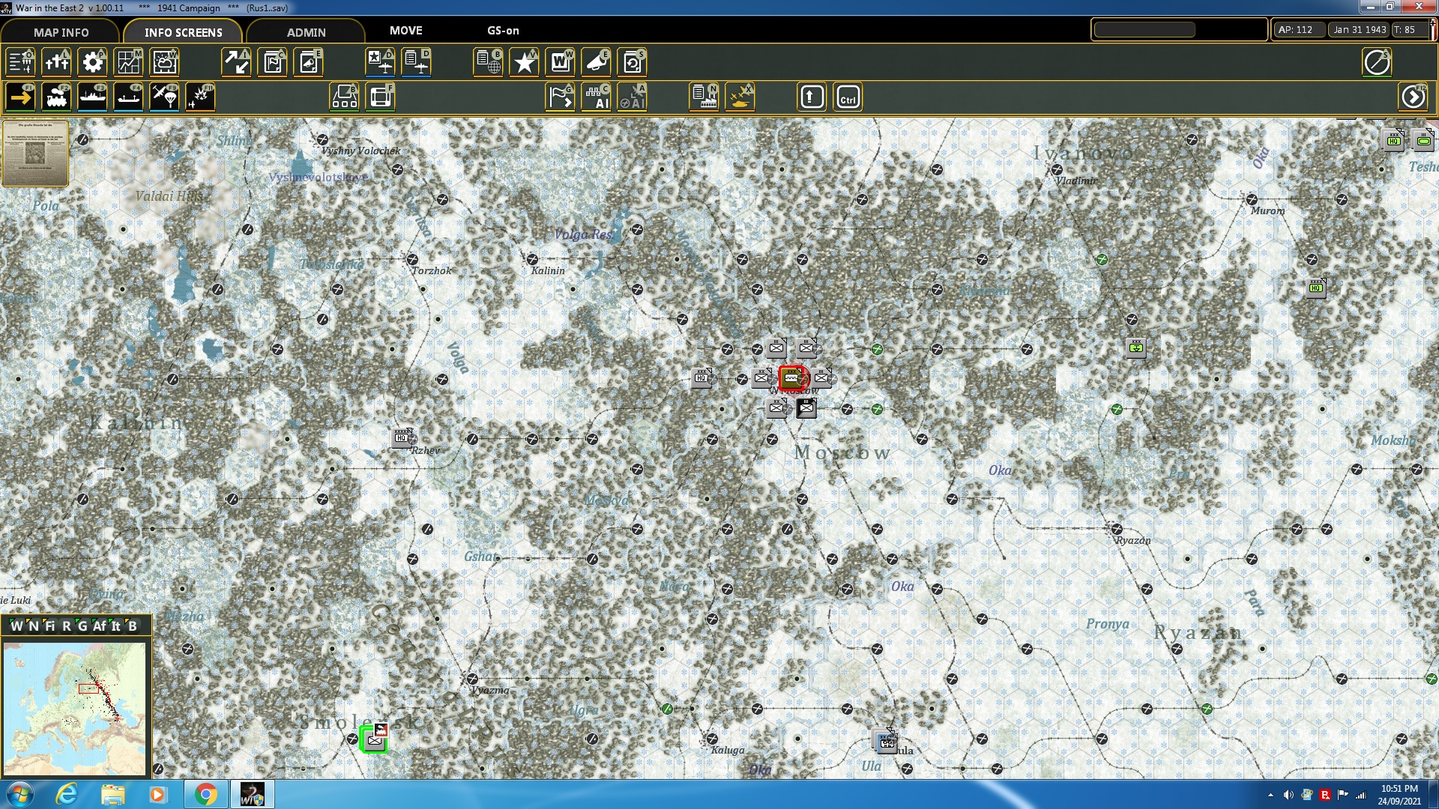End the turn with F12 arrow button
The image size is (1439, 809).
pyautogui.click(x=1414, y=97)
